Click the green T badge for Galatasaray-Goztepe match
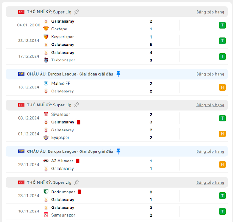The width and height of the screenshot is (233, 222). (223, 25)
